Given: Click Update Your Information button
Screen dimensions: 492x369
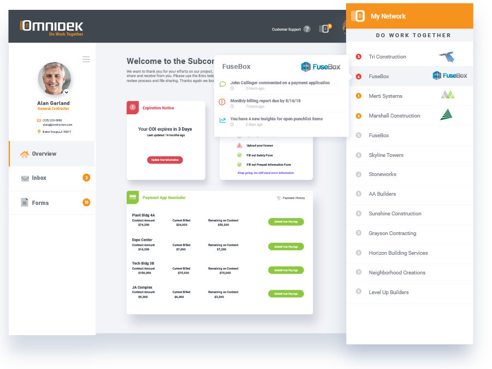Looking at the screenshot, I should [165, 160].
